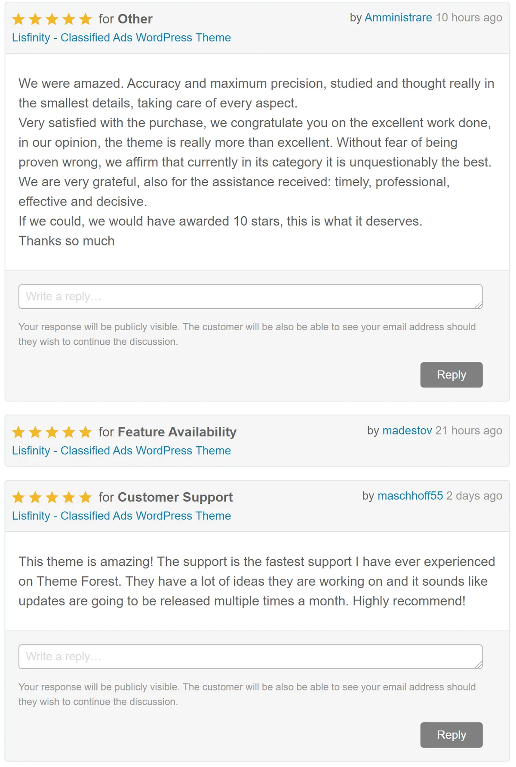This screenshot has width=516, height=767.
Task: Open the Lisfinity link below Feature Availability
Action: point(121,451)
